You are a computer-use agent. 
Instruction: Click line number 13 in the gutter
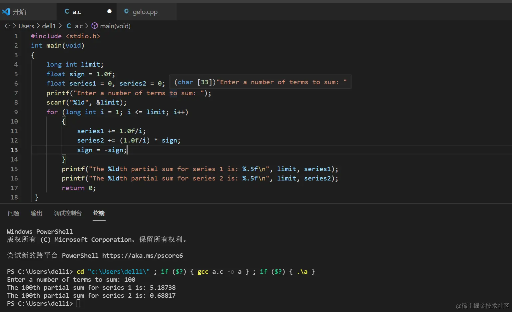tap(14, 150)
